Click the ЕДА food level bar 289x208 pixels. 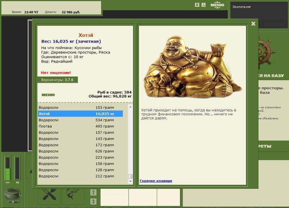[8, 168]
